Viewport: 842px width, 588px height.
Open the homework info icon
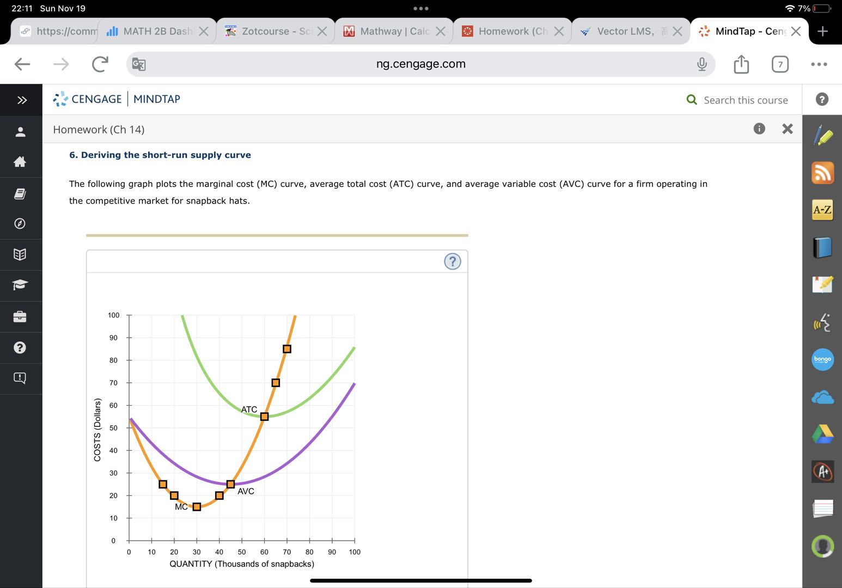tap(759, 128)
